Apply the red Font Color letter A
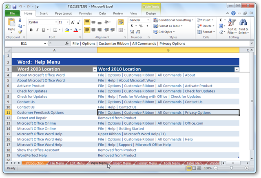 (76, 30)
